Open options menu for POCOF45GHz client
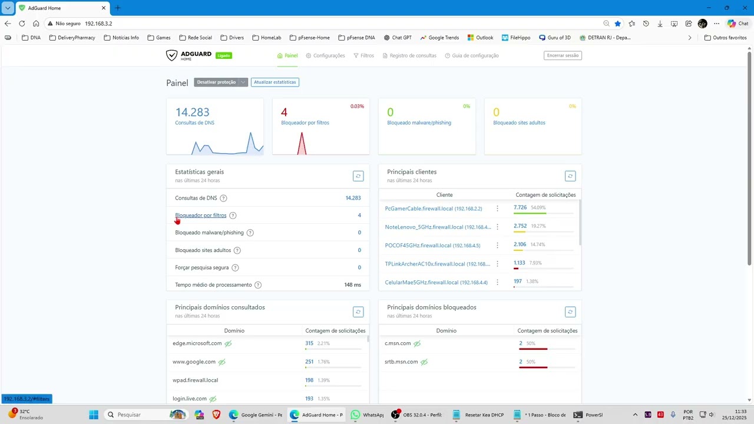This screenshot has height=424, width=754. (497, 245)
